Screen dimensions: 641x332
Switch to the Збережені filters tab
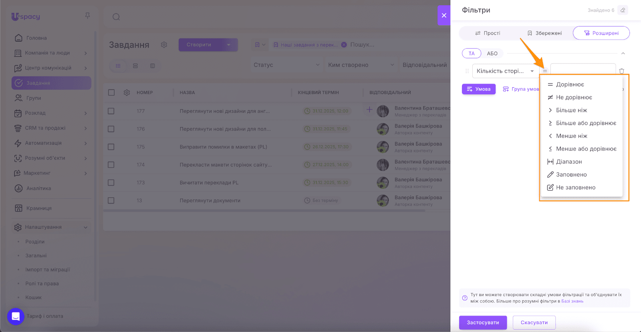[545, 33]
